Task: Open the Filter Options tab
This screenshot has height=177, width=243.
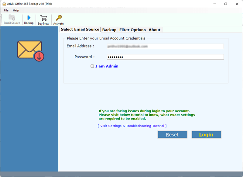Action: click(x=132, y=30)
